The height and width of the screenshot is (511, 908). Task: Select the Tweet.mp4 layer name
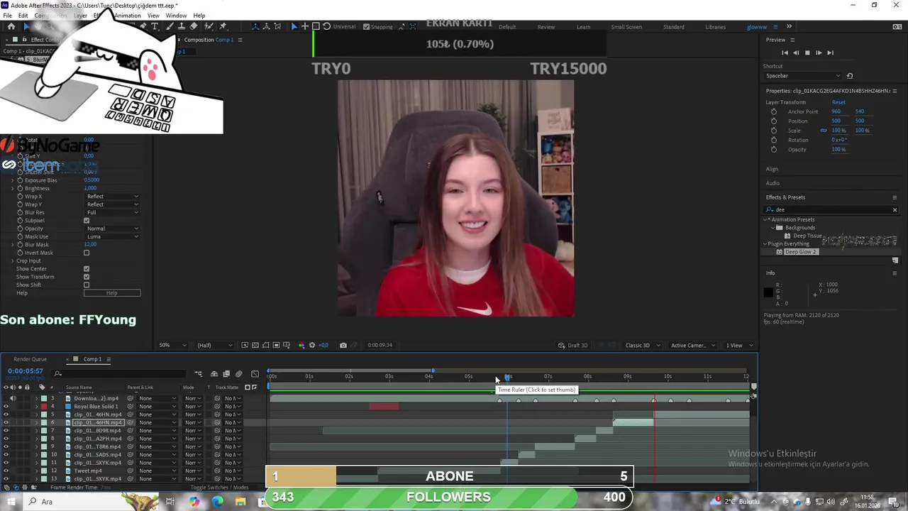tap(88, 471)
